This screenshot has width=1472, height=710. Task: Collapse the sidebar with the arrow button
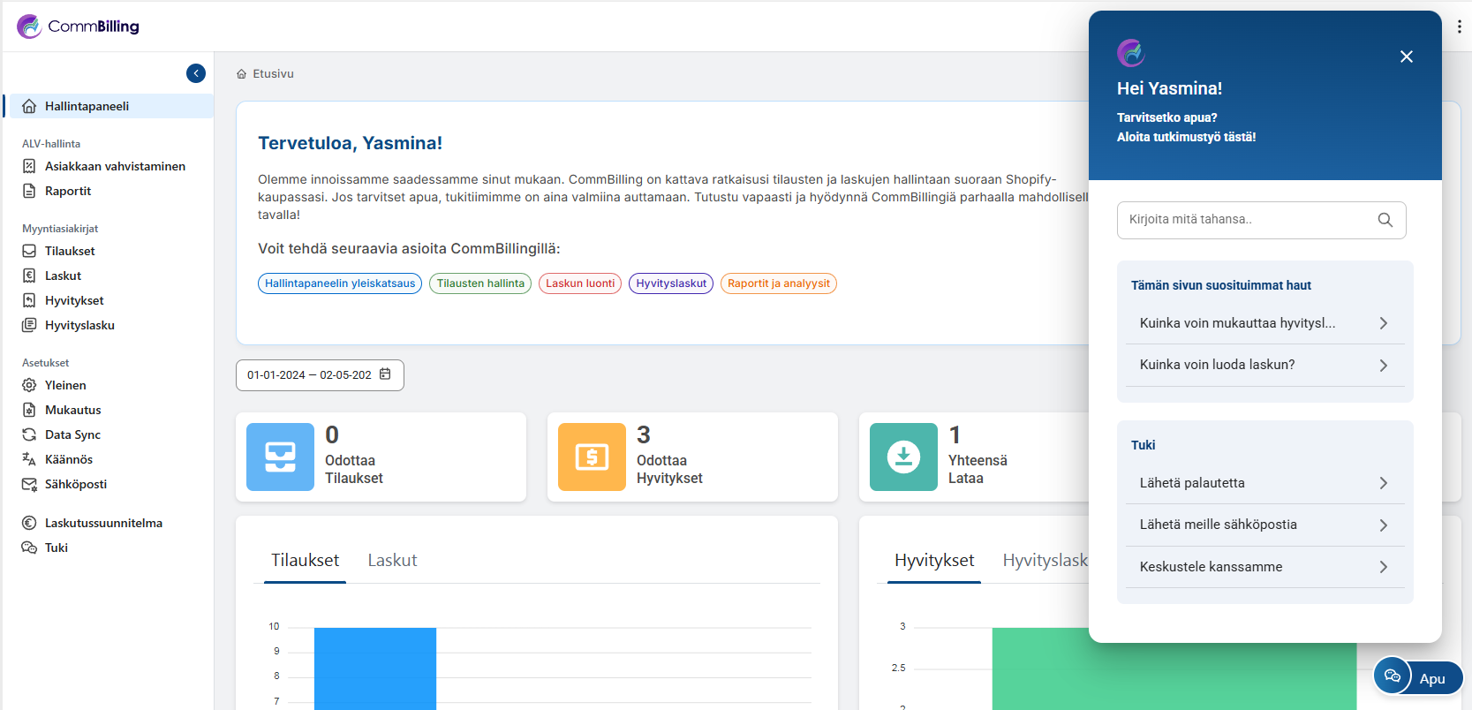tap(196, 73)
